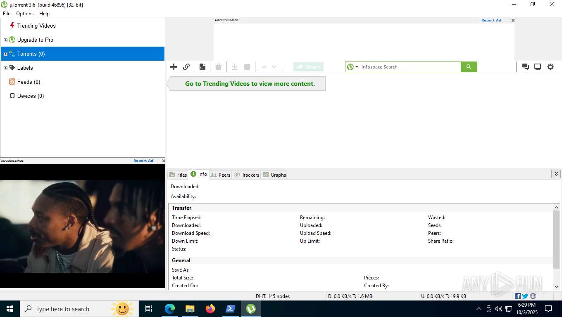Click the Facebook icon in status bar
Image resolution: width=562 pixels, height=317 pixels.
coord(518,296)
